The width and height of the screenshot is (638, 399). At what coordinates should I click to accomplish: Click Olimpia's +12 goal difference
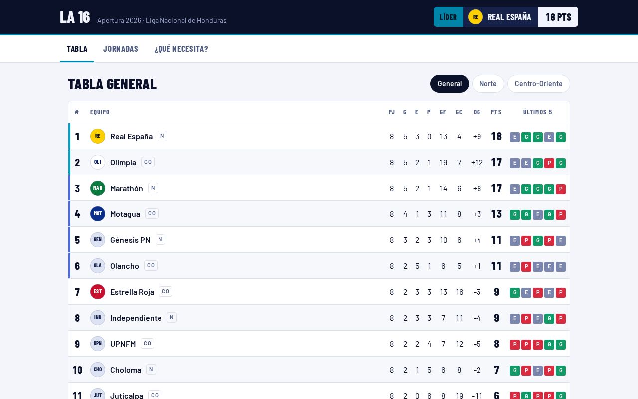[477, 162]
